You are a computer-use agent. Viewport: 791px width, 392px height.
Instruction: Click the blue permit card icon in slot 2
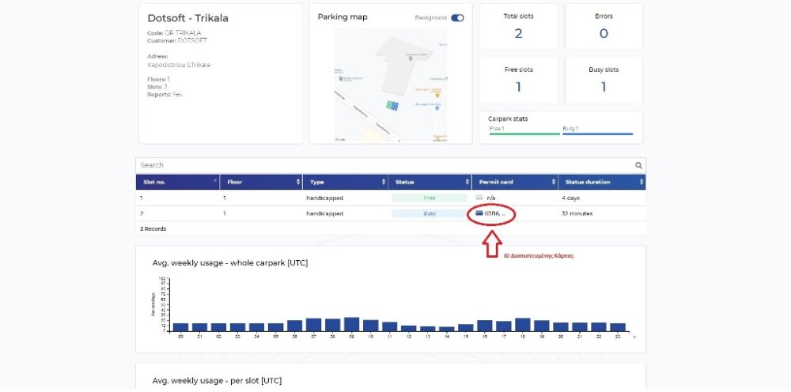479,213
